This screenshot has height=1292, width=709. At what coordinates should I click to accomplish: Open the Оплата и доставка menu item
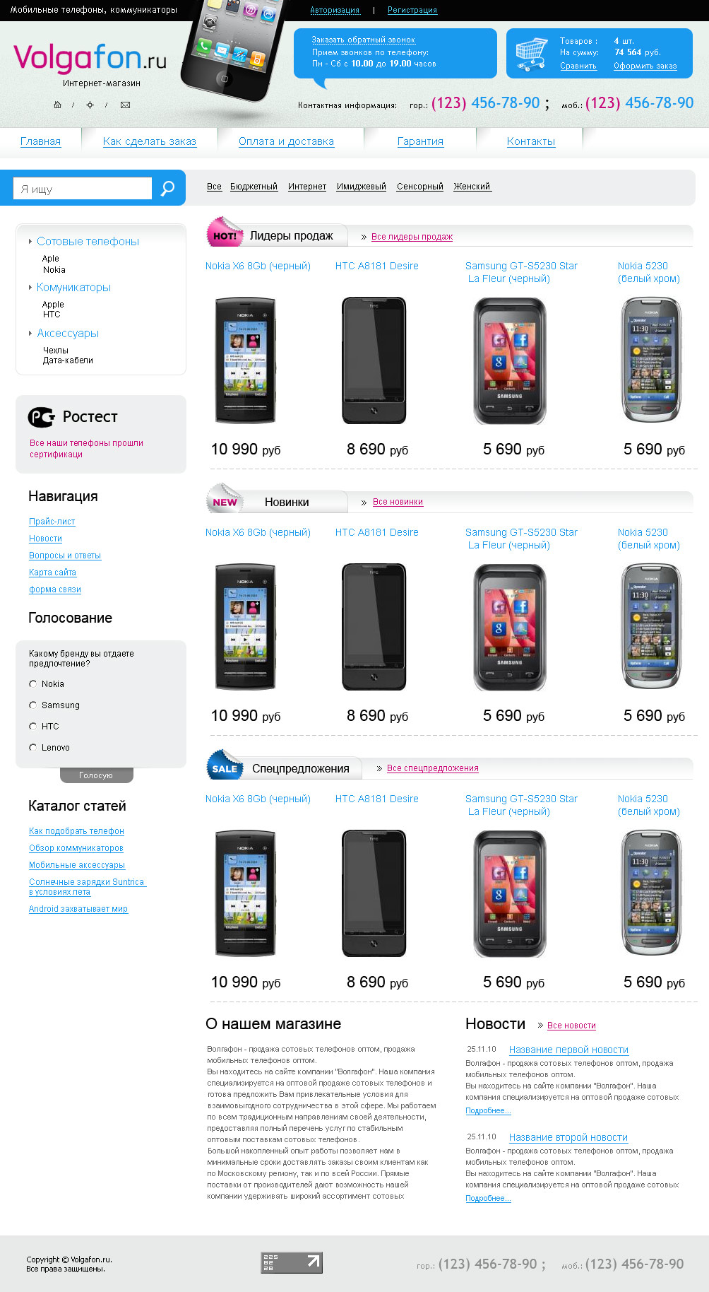click(286, 141)
